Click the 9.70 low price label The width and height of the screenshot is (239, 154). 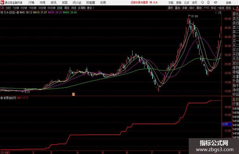pos(27,92)
